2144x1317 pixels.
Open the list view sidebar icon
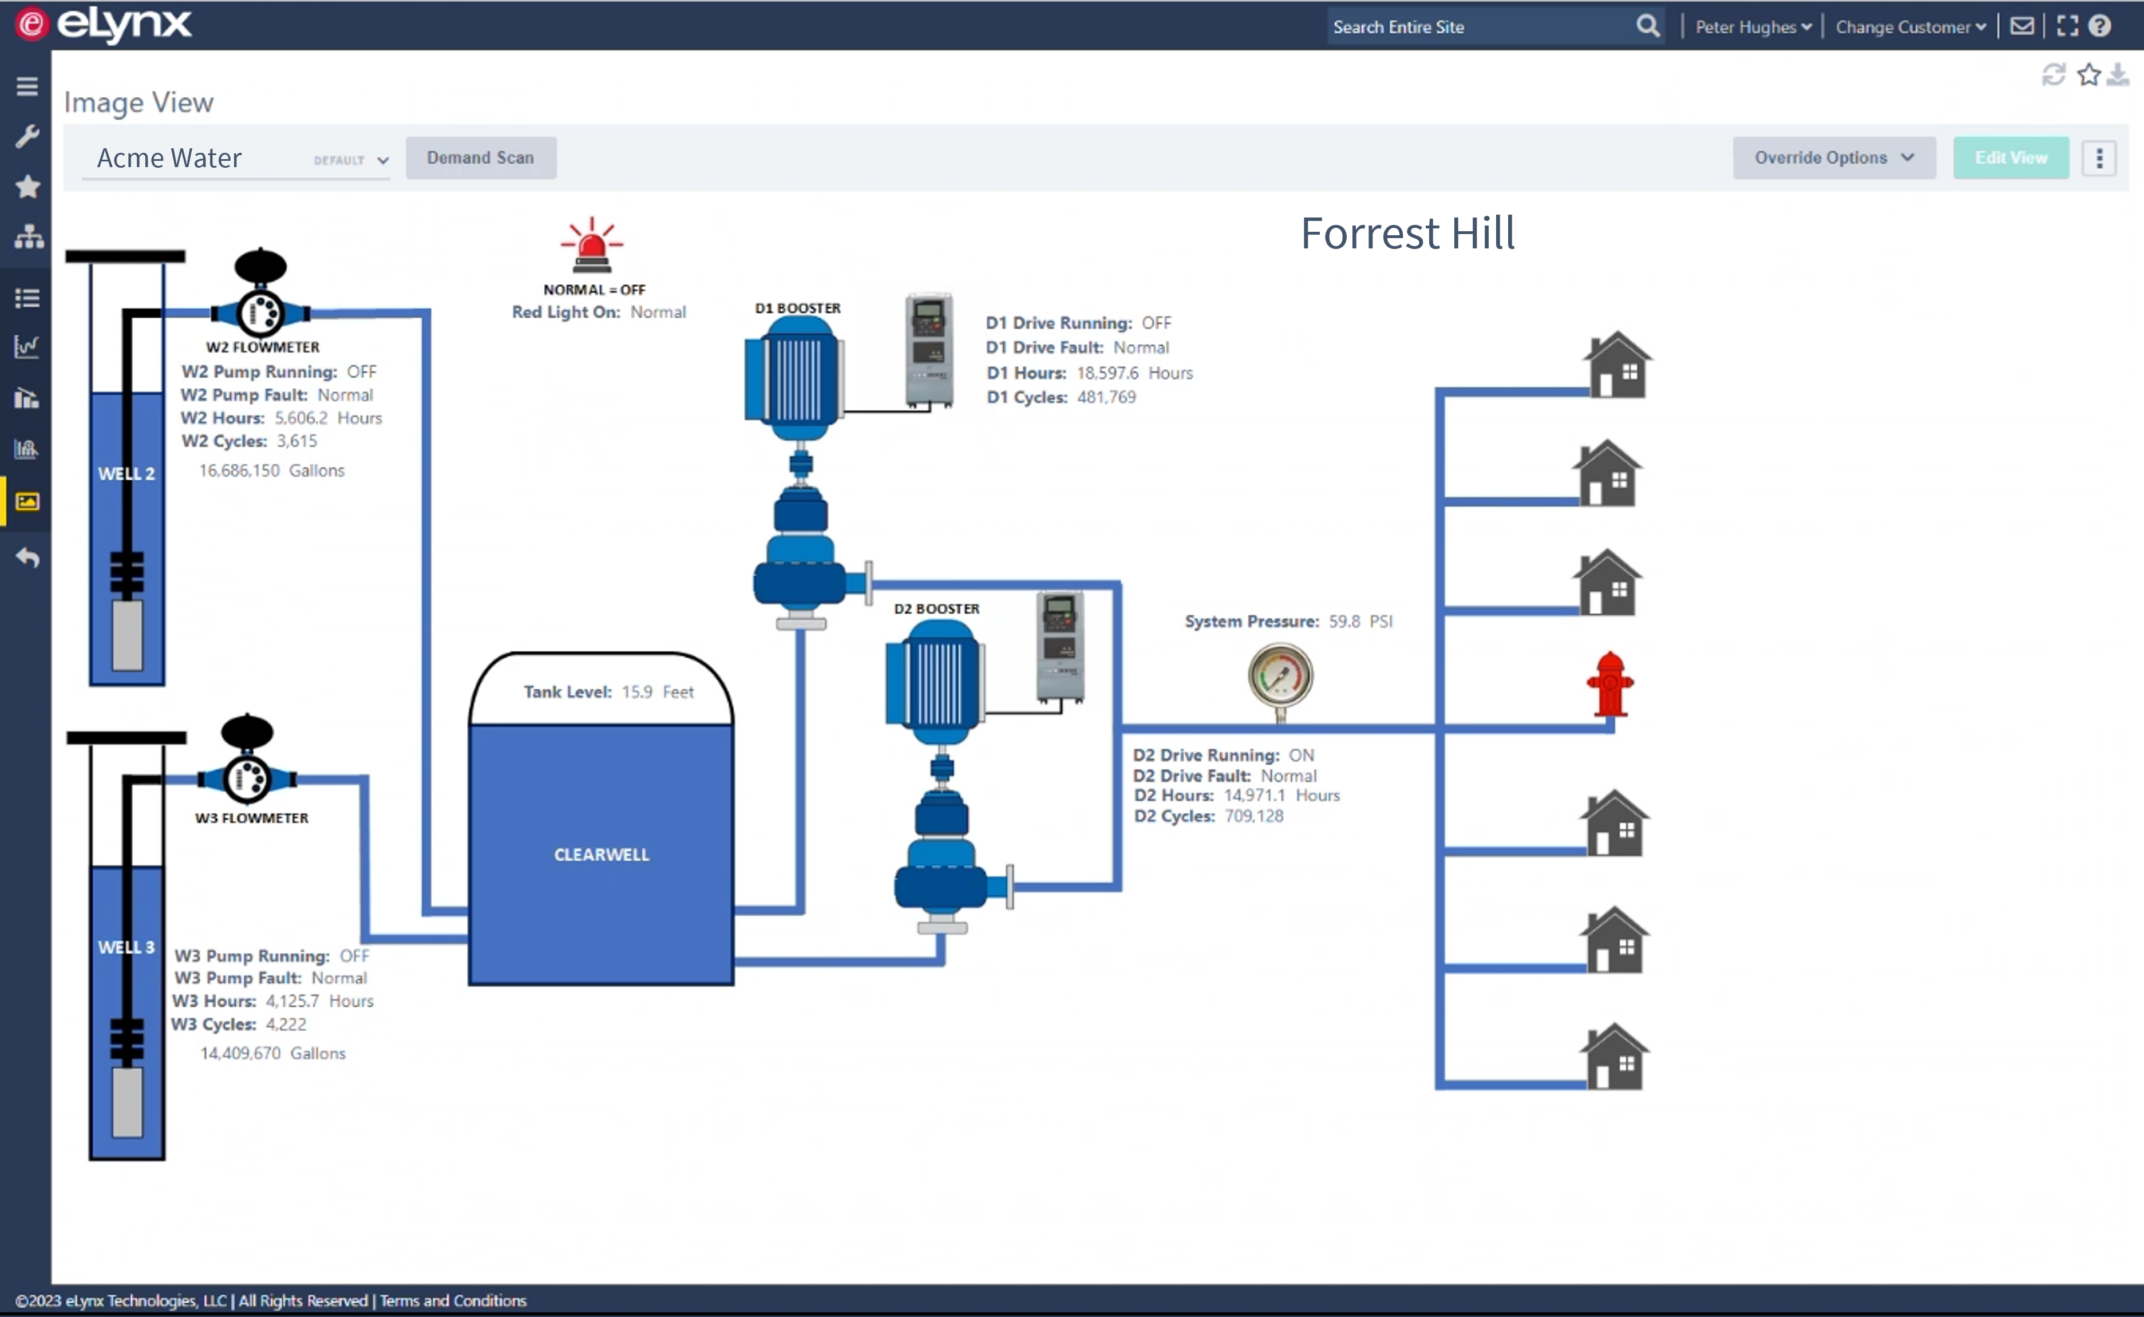[27, 298]
